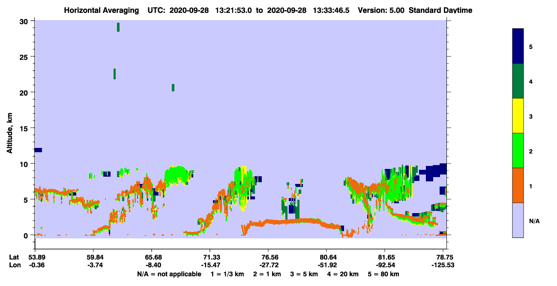Click the latitude value 71.33
Screen dimensions: 557x286
point(211,257)
